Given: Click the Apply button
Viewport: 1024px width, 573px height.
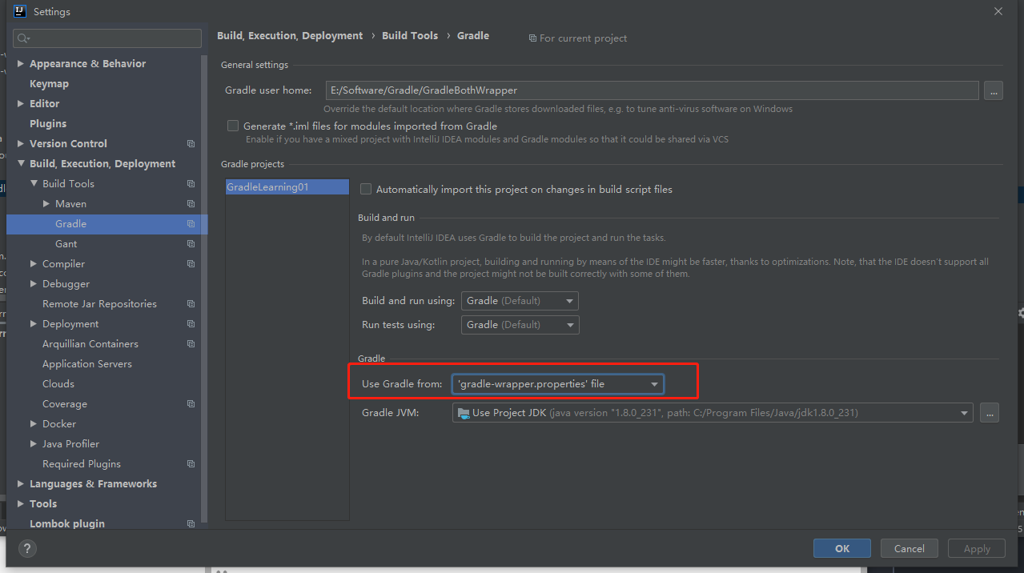Looking at the screenshot, I should point(977,548).
